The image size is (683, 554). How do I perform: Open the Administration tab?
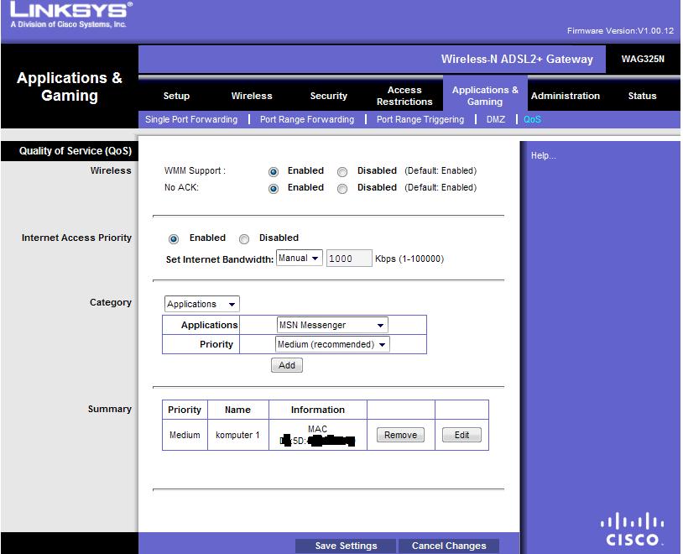[x=566, y=96]
